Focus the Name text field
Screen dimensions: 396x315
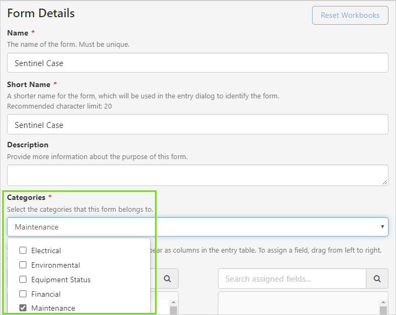click(197, 63)
